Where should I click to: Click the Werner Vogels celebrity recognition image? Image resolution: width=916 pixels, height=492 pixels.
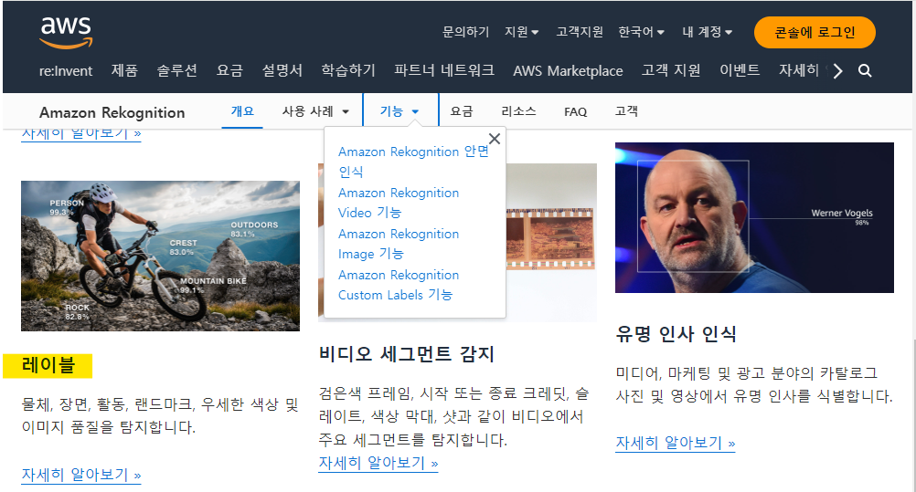pos(754,217)
